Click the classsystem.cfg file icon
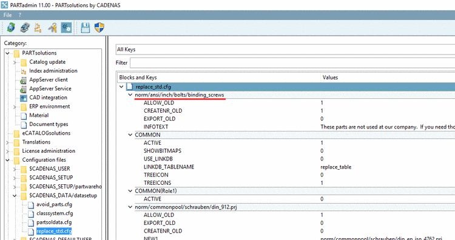Image resolution: width=455 pixels, height=240 pixels. (31, 214)
